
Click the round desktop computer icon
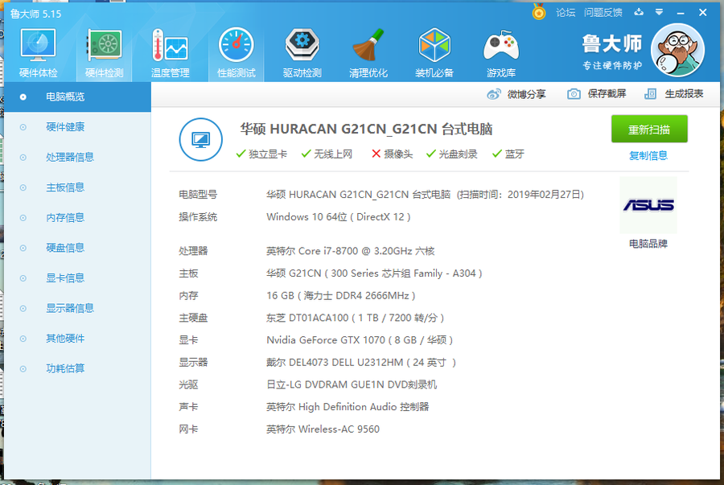tap(201, 139)
